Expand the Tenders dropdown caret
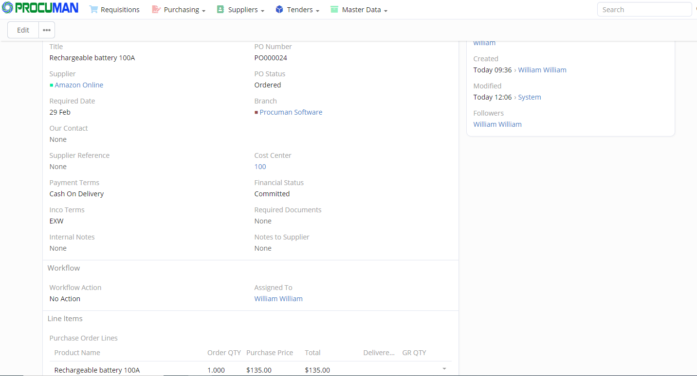The image size is (697, 376). pyautogui.click(x=317, y=11)
